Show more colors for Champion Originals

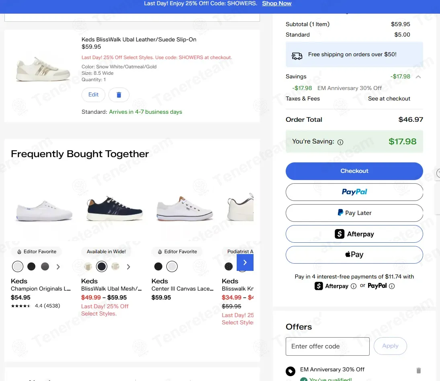tap(58, 267)
